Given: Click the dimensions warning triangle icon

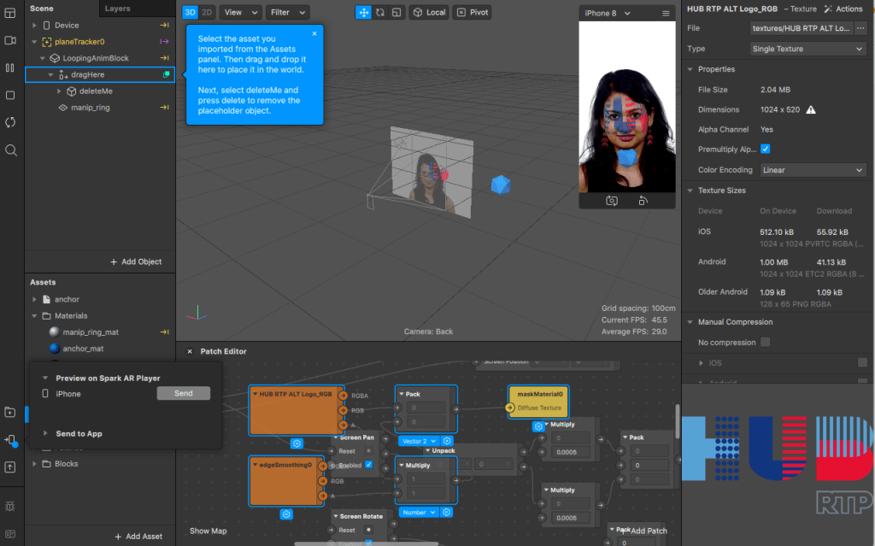Looking at the screenshot, I should 810,110.
